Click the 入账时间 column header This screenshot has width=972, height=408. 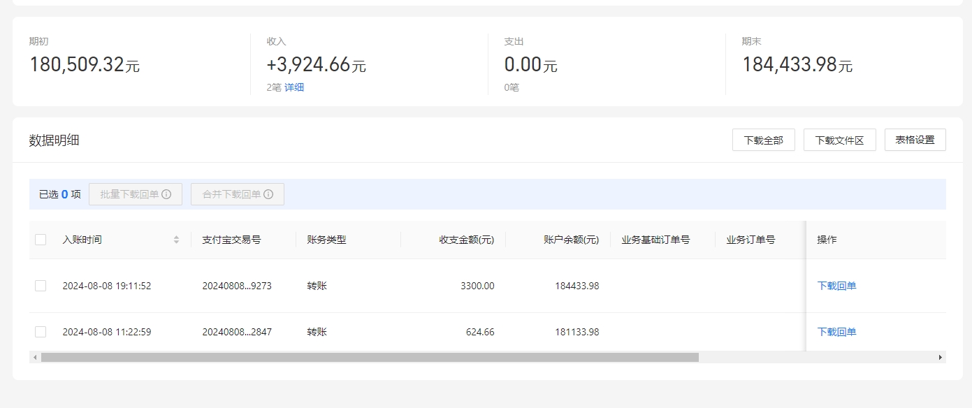coord(82,240)
